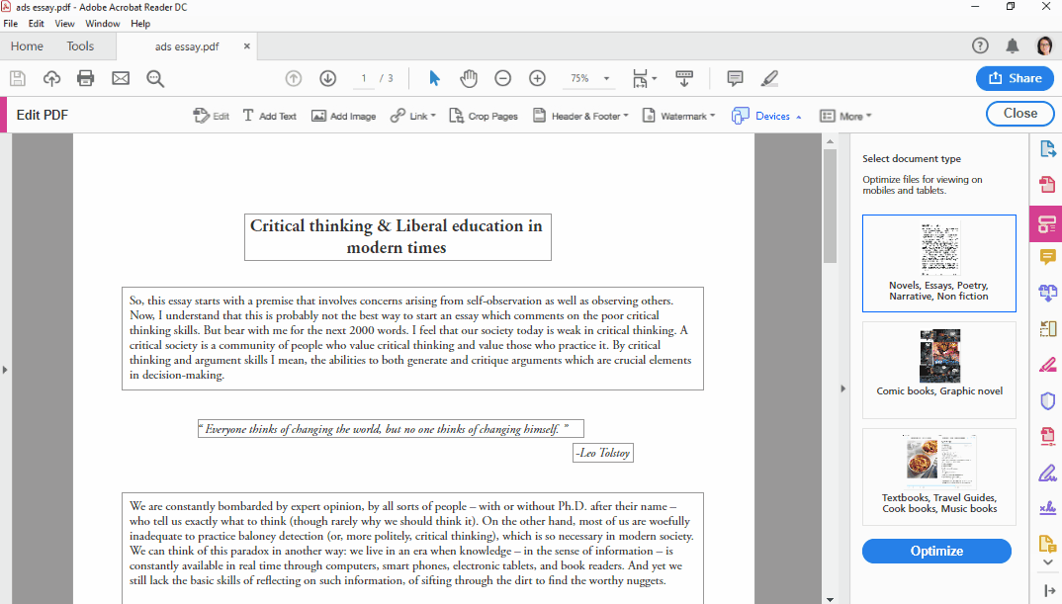Switch to the Tools tab
The width and height of the screenshot is (1062, 604).
(80, 46)
